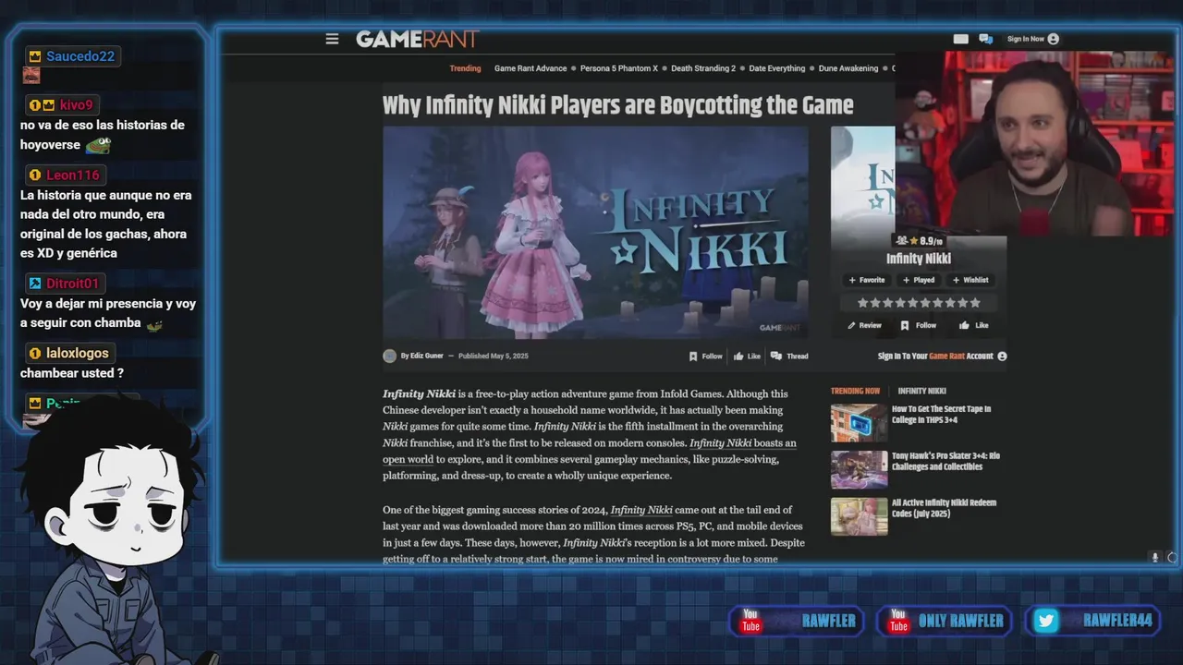This screenshot has width=1183, height=665.
Task: Select the Trending label in the nav bar
Action: 465,68
